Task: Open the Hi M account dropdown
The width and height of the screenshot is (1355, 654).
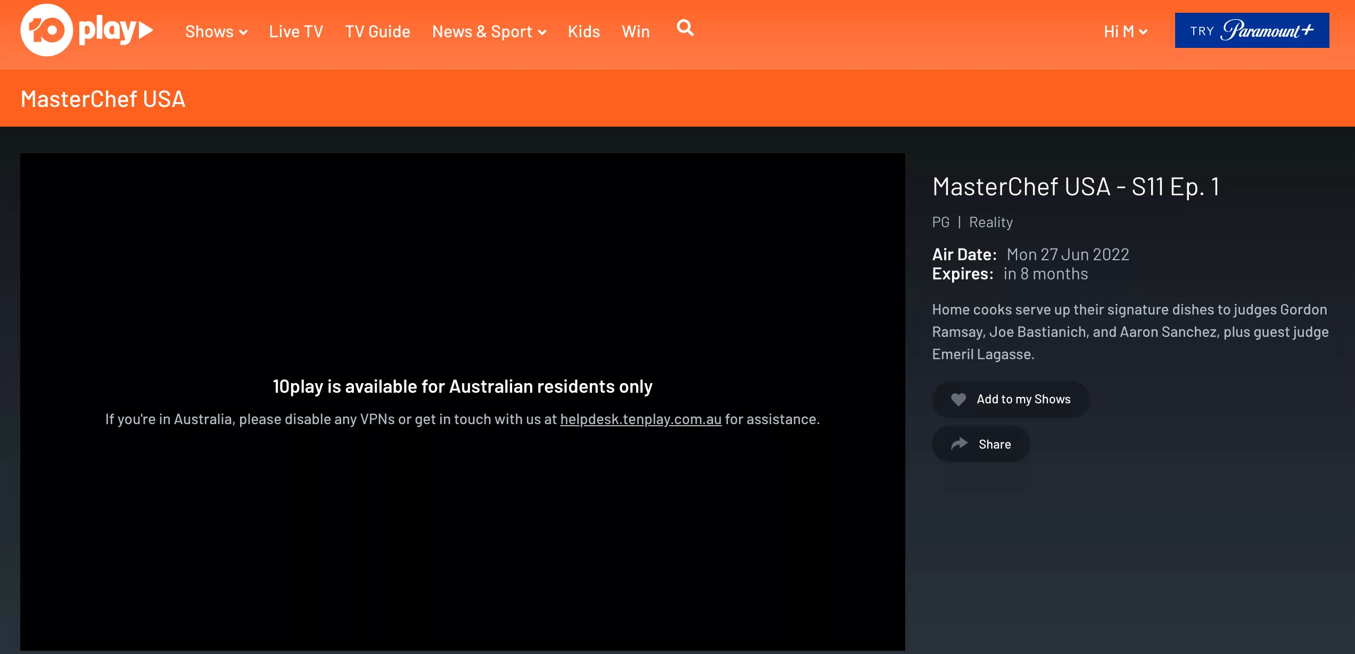Action: [1125, 31]
